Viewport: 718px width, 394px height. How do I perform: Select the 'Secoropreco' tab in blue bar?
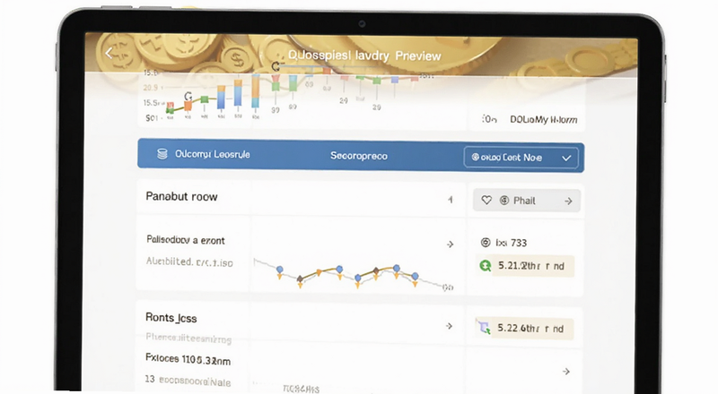tap(358, 156)
